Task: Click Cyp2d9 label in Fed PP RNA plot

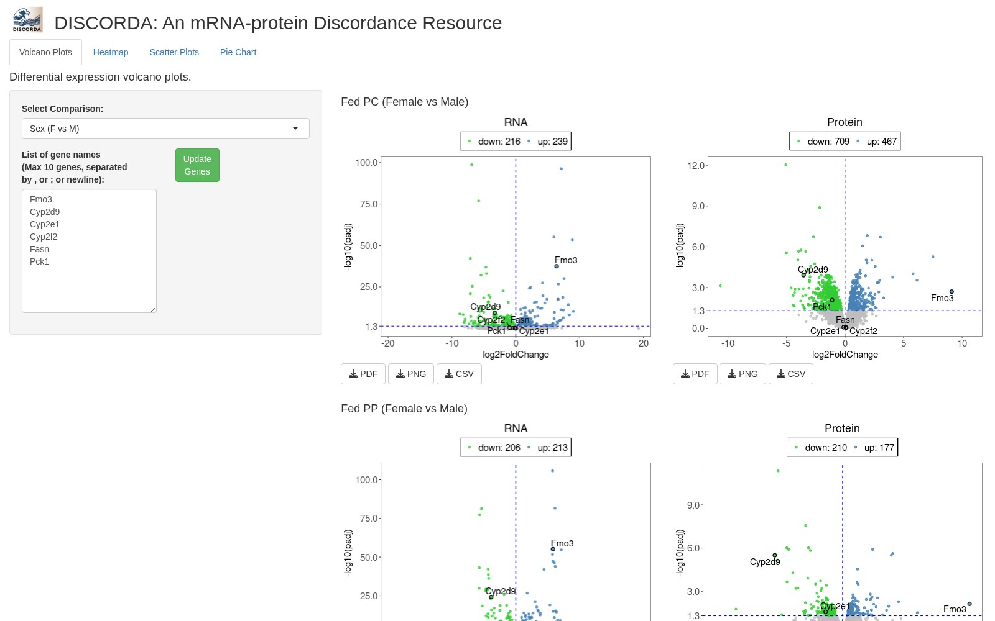Action: [x=501, y=591]
